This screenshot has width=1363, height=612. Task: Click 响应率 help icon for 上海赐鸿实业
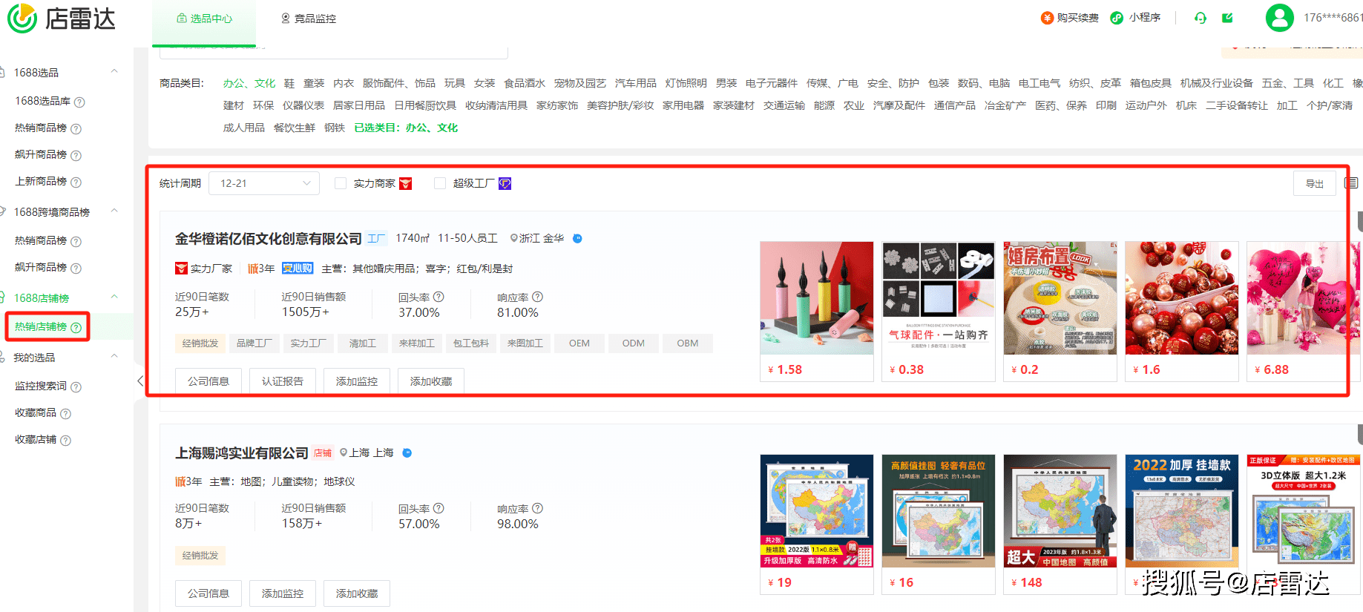point(538,508)
